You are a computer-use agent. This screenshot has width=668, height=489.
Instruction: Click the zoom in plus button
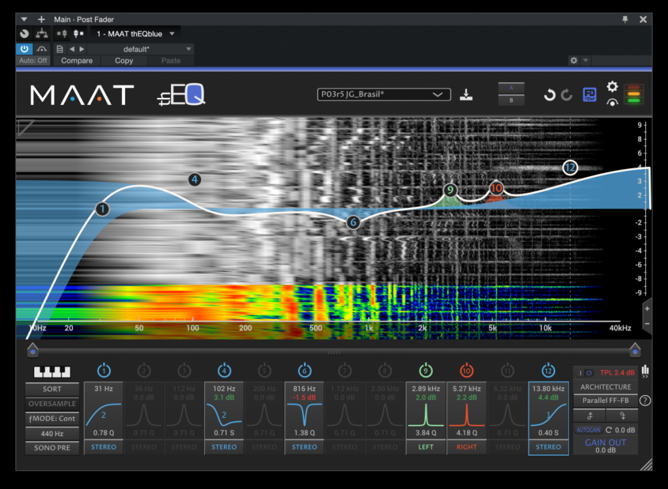tap(647, 309)
